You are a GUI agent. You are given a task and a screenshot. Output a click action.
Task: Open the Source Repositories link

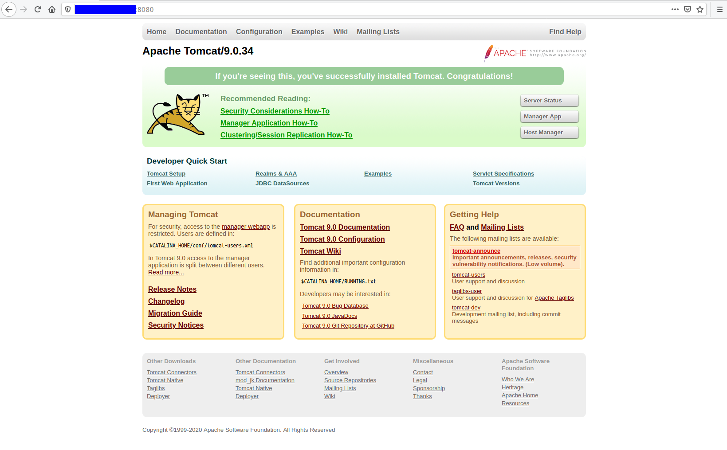tap(350, 380)
